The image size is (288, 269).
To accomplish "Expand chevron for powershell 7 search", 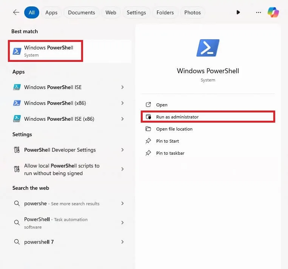I will (123, 242).
